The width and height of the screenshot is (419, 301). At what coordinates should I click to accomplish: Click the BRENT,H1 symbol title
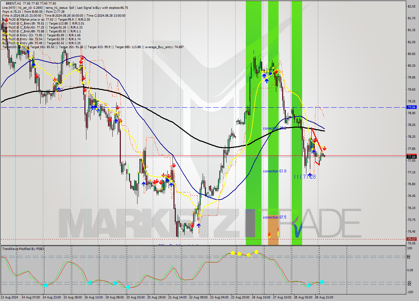pos(13,3)
